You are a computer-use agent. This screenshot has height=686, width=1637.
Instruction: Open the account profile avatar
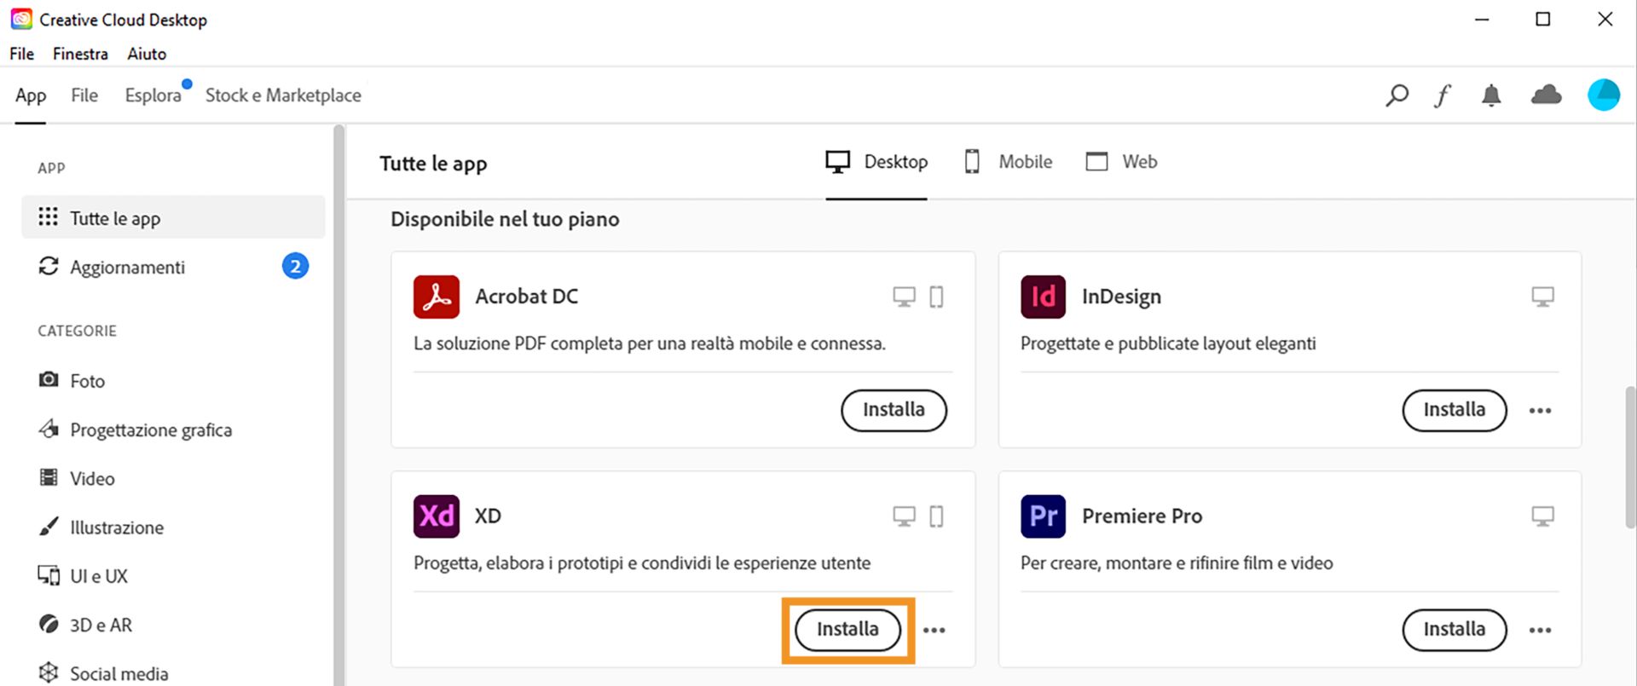1603,95
